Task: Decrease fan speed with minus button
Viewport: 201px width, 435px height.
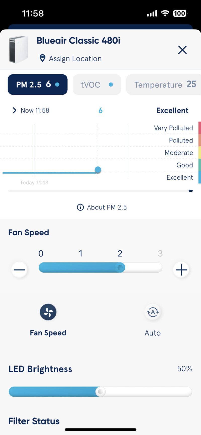Action: click(20, 270)
